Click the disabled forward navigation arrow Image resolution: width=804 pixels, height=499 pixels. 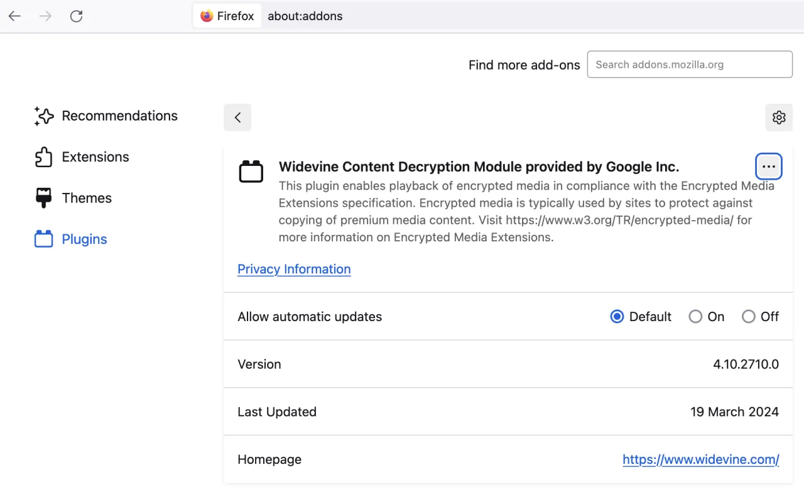pyautogui.click(x=45, y=16)
